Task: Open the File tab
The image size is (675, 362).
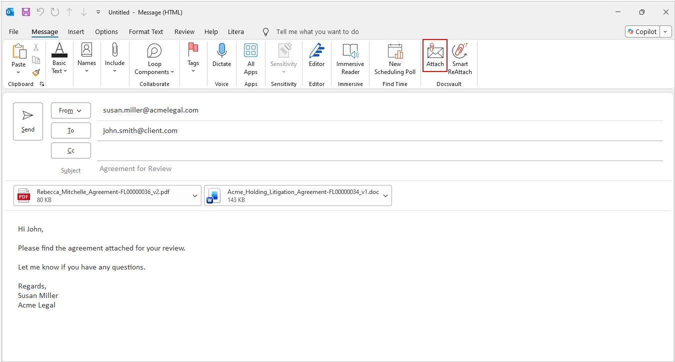Action: coord(13,31)
